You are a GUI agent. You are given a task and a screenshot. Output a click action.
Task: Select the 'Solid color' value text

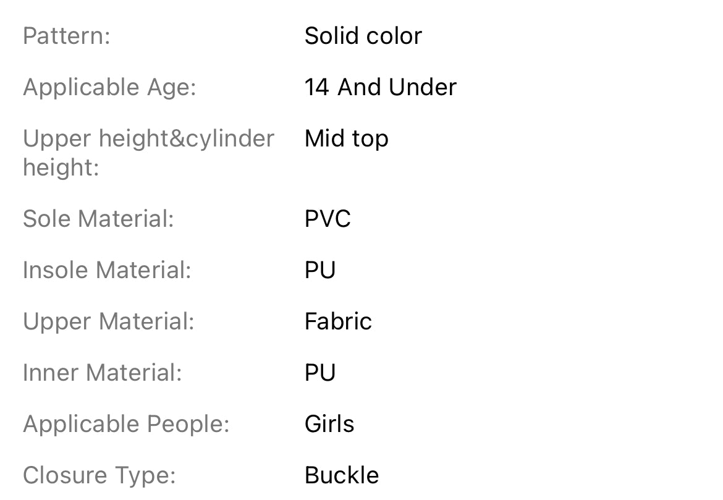tap(363, 36)
